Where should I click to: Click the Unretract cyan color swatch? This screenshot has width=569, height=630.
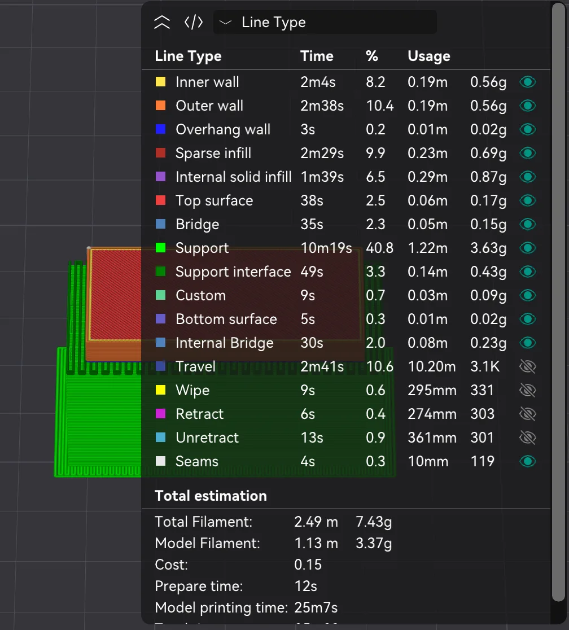click(x=161, y=438)
